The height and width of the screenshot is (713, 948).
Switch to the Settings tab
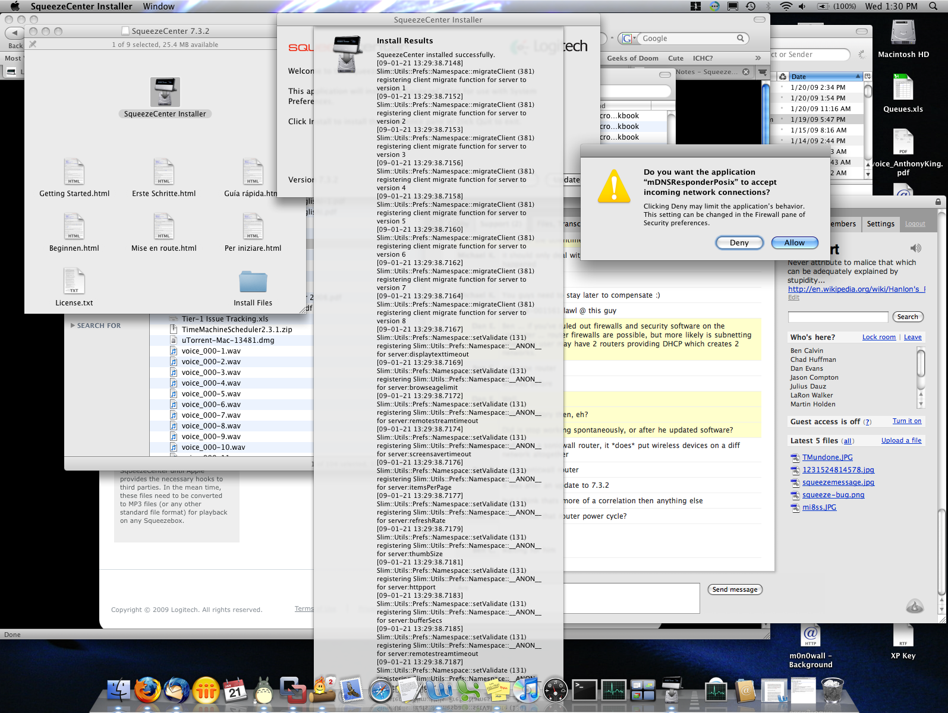point(880,224)
